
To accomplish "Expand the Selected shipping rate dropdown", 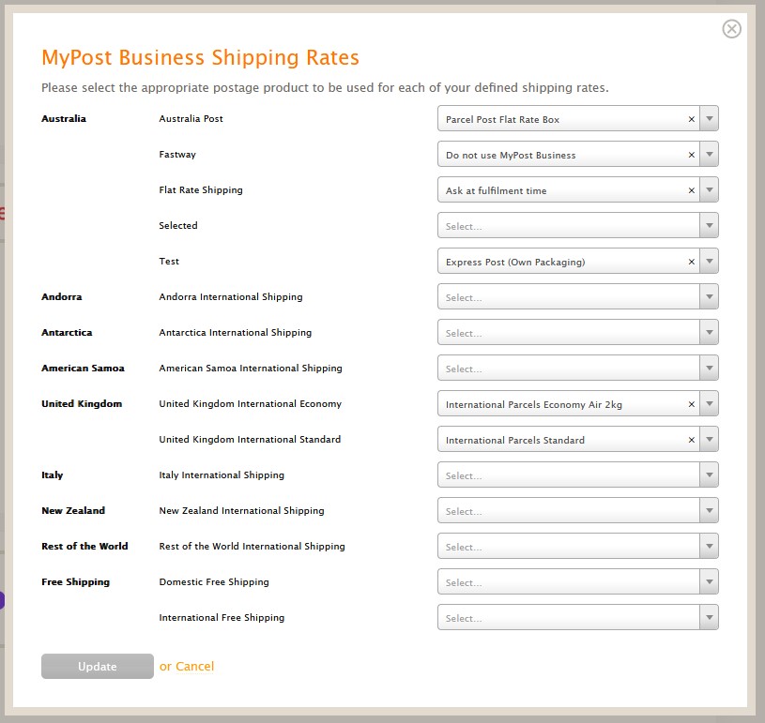I will click(577, 225).
